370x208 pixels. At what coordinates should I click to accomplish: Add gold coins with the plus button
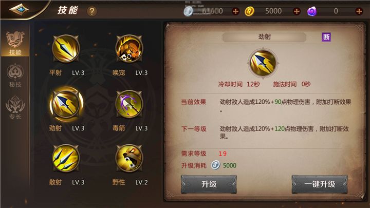coord(297,11)
